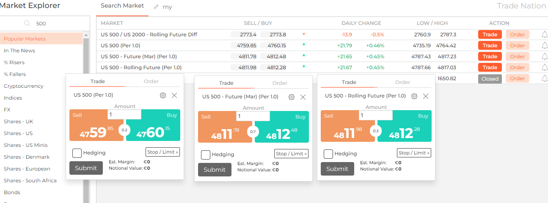Screen dimensions: 548x203
Task: Click the search magnifier icon in Market Explorer
Action: 28,24
